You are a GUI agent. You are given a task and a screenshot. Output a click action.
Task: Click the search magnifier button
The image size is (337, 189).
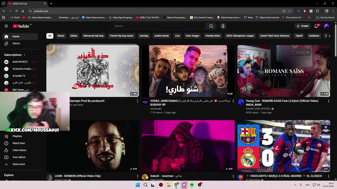(x=211, y=26)
